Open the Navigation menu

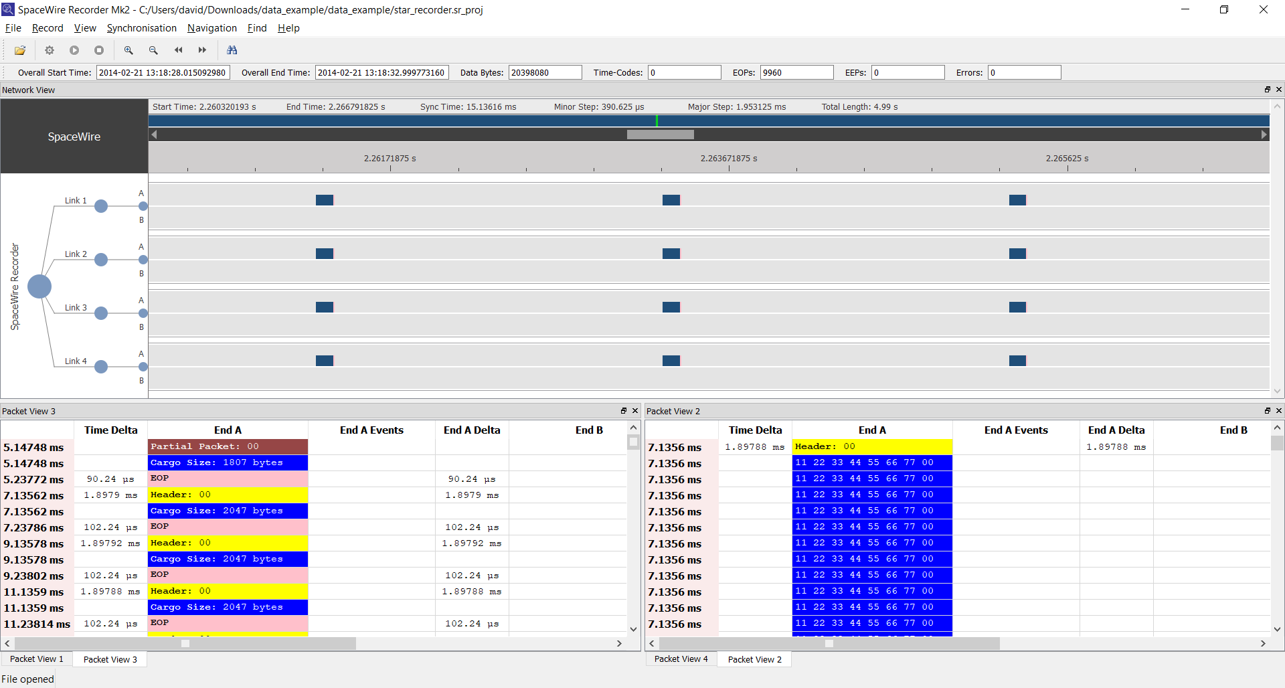[x=212, y=28]
